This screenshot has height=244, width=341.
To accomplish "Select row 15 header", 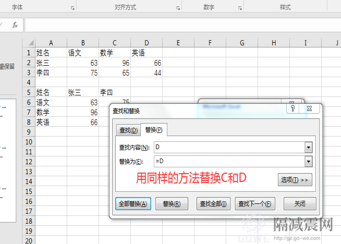I will 29,191.
